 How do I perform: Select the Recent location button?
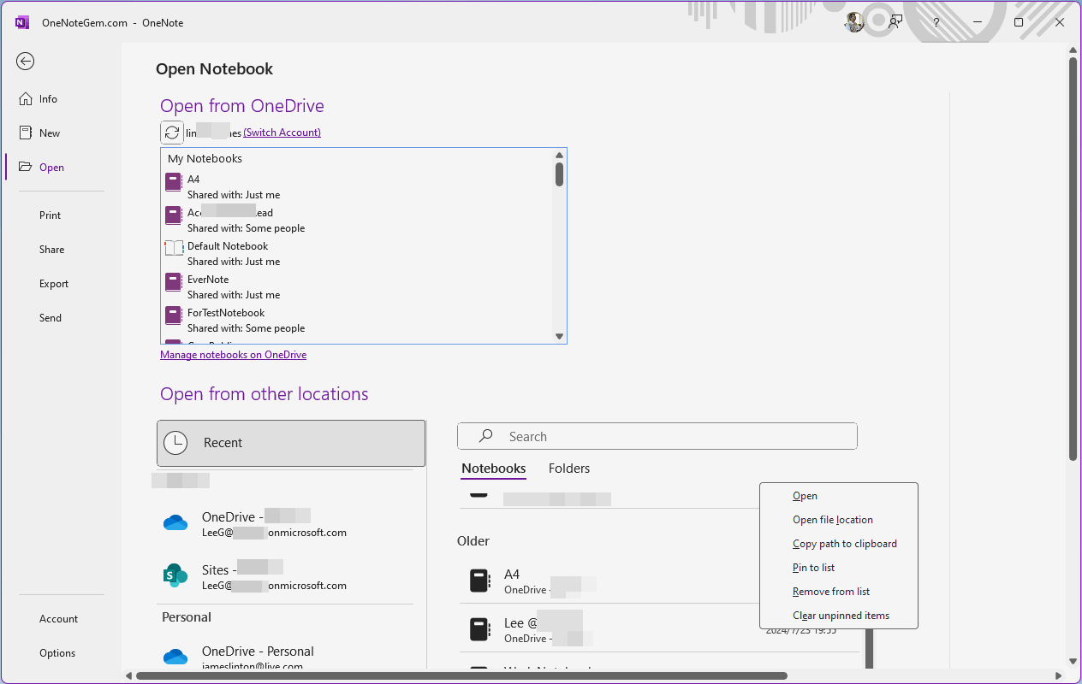point(291,443)
